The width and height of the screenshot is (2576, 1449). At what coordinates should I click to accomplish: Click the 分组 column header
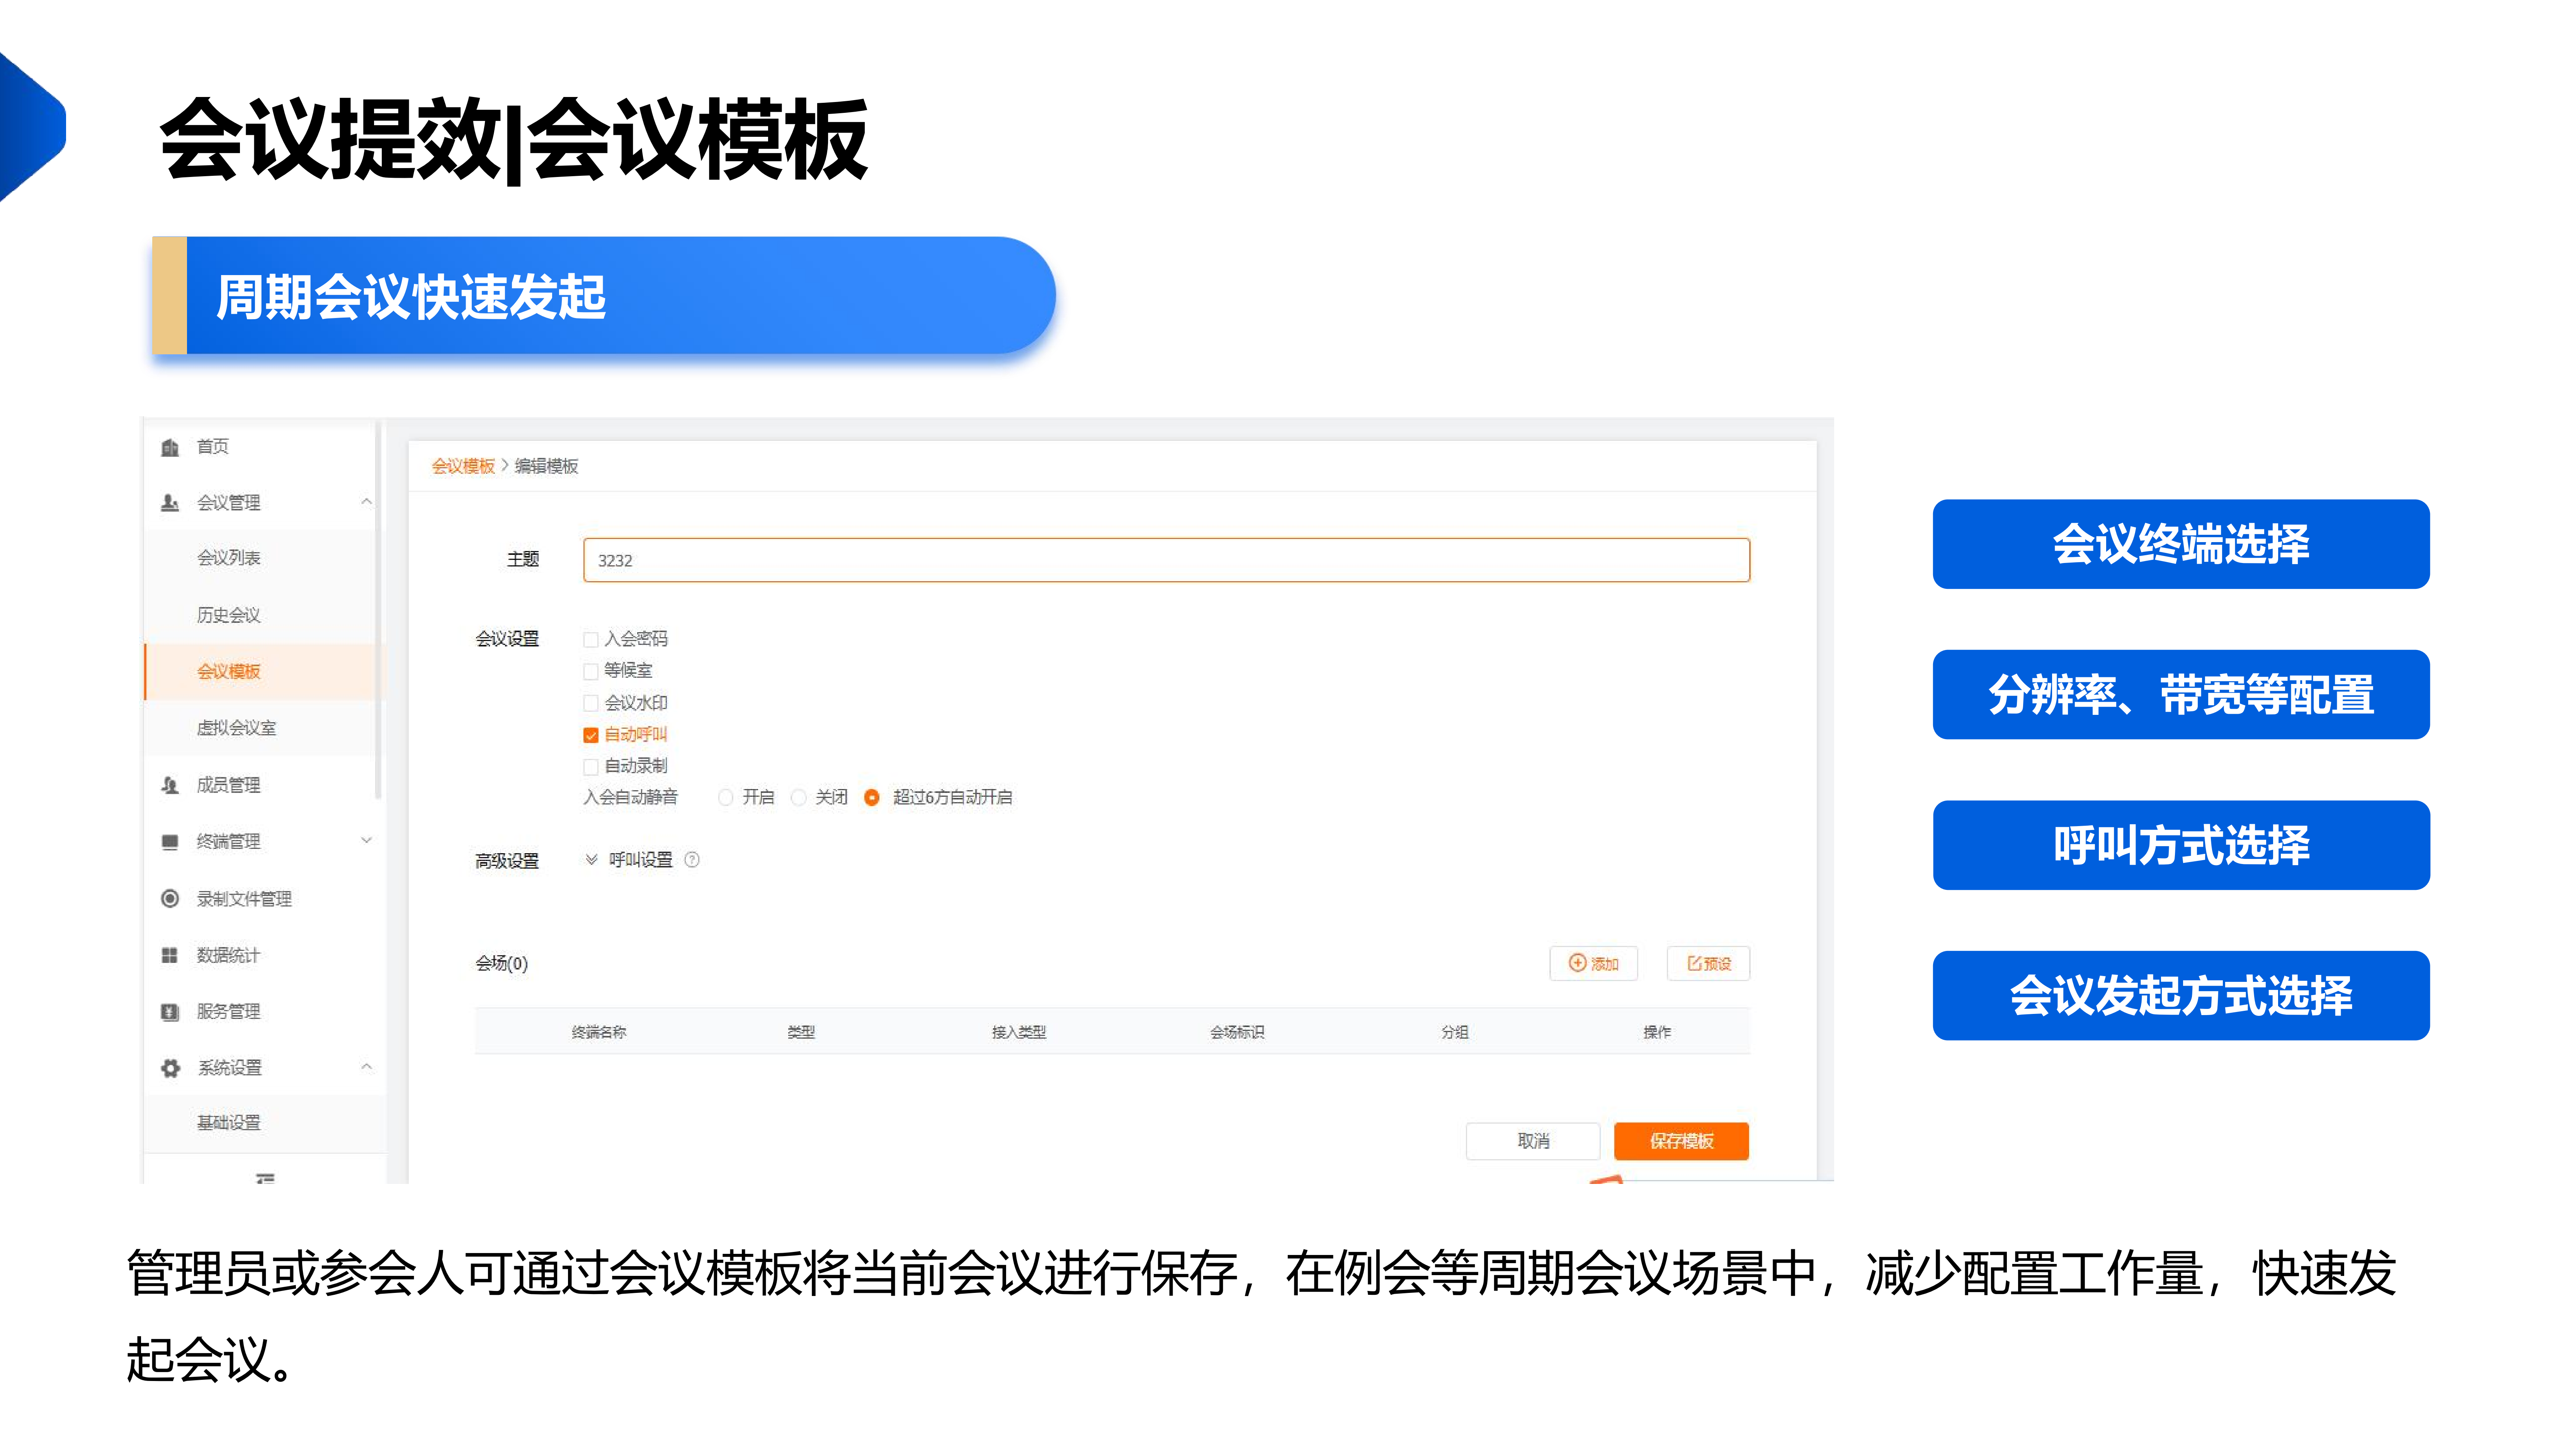pos(1455,1032)
